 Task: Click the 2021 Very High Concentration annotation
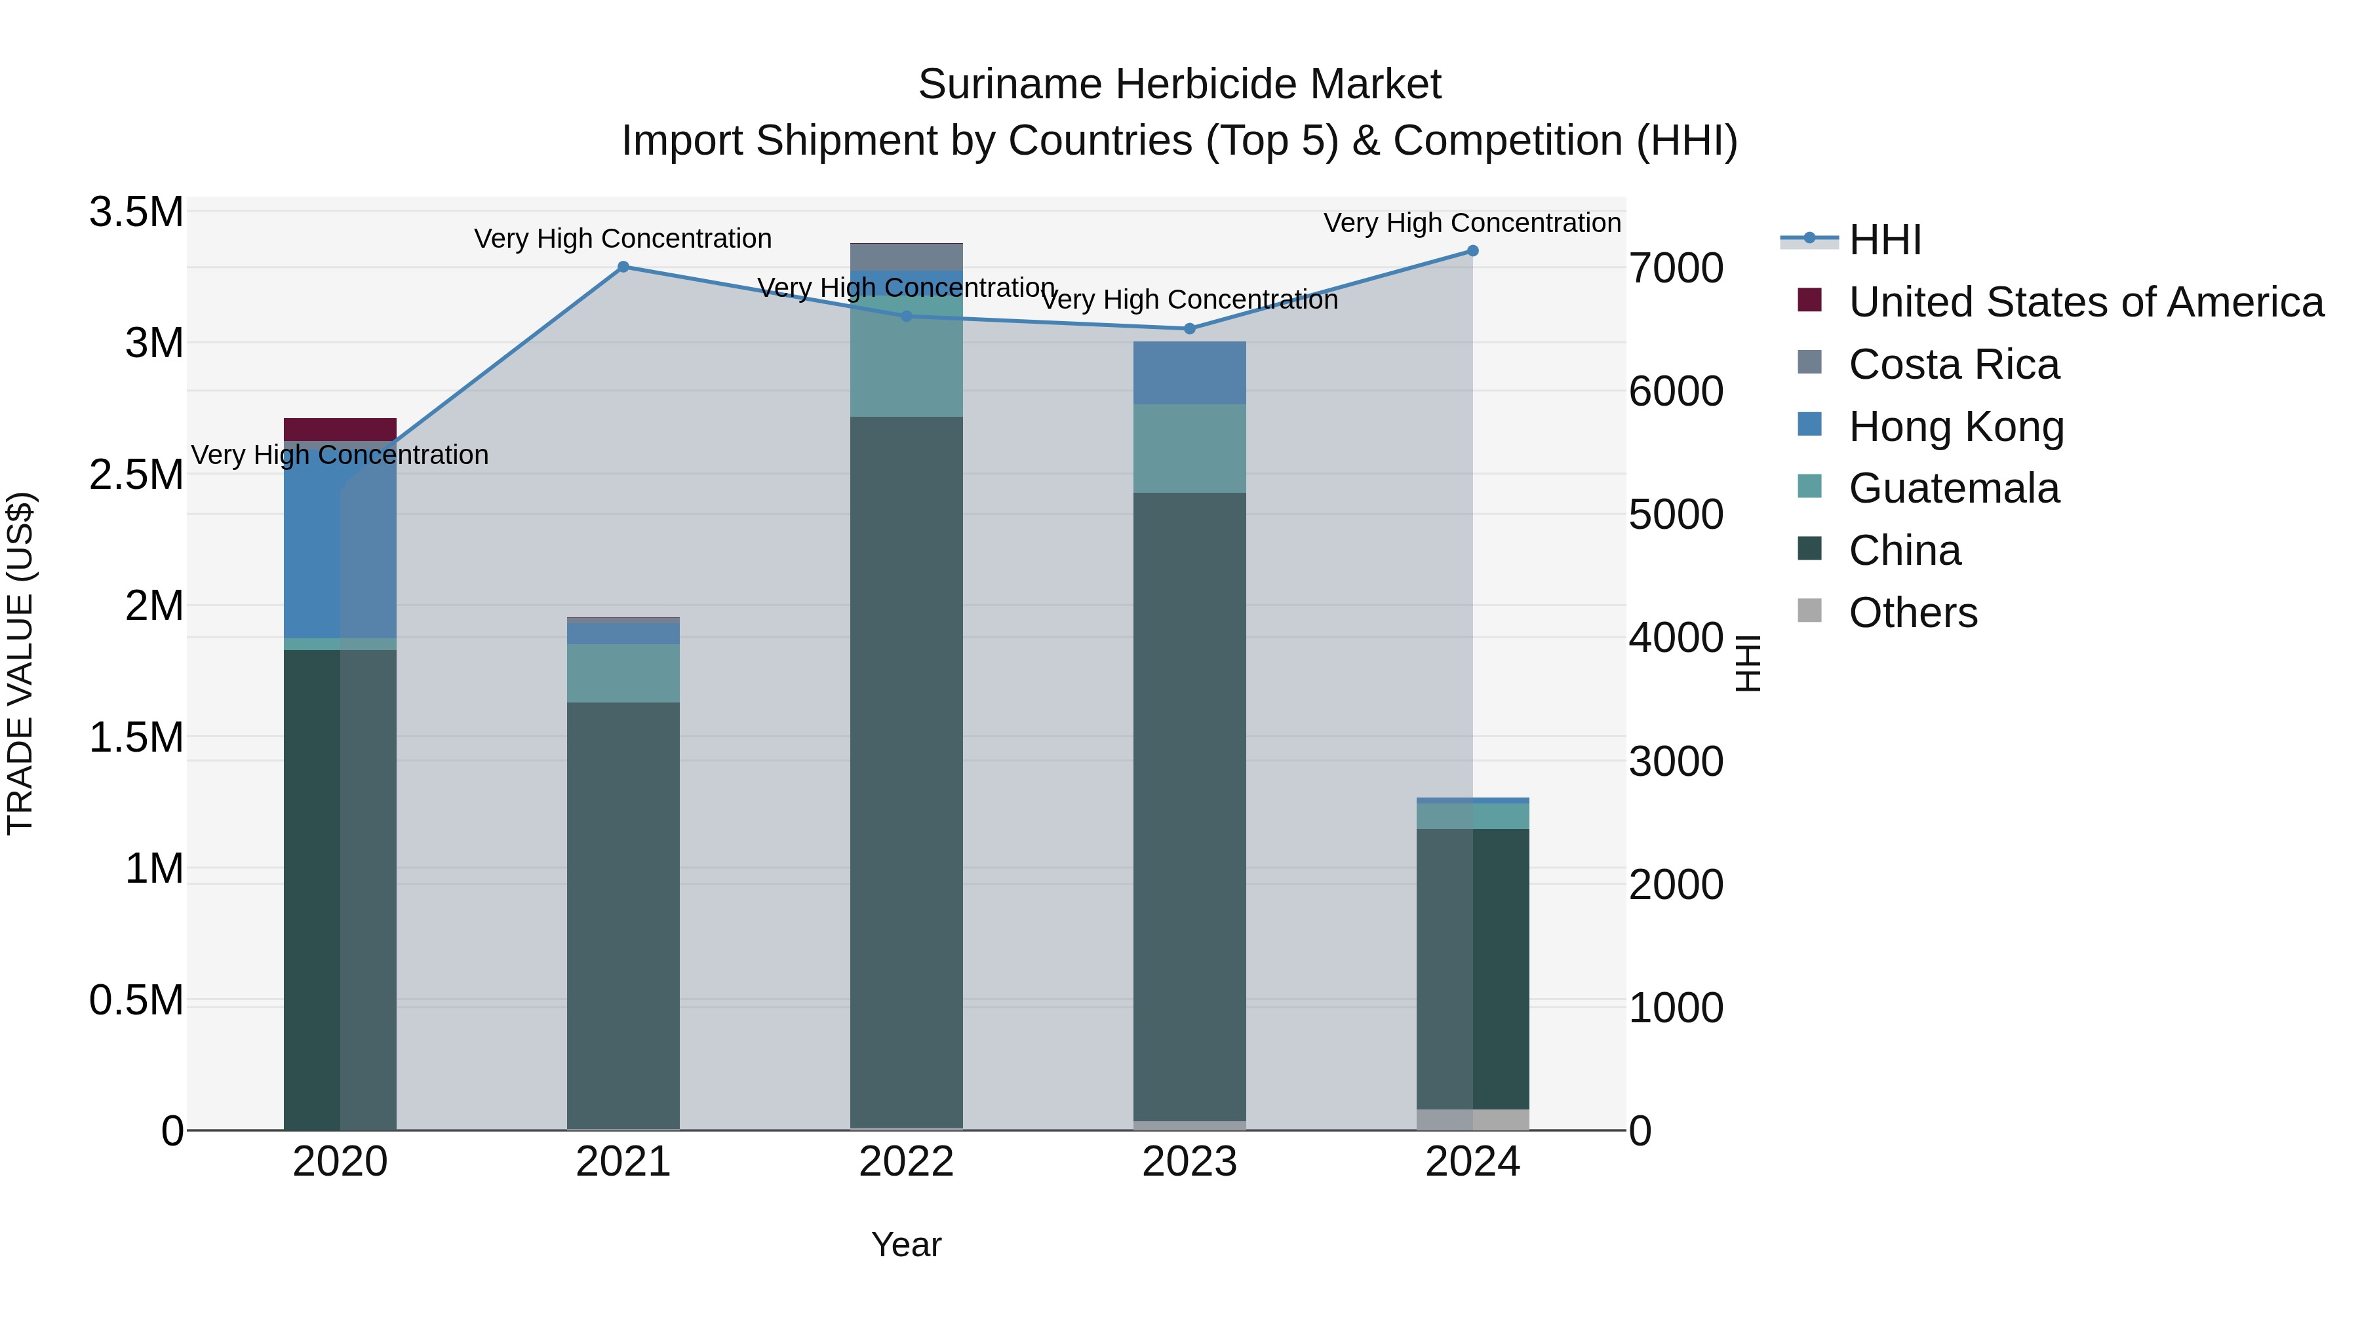tap(623, 238)
